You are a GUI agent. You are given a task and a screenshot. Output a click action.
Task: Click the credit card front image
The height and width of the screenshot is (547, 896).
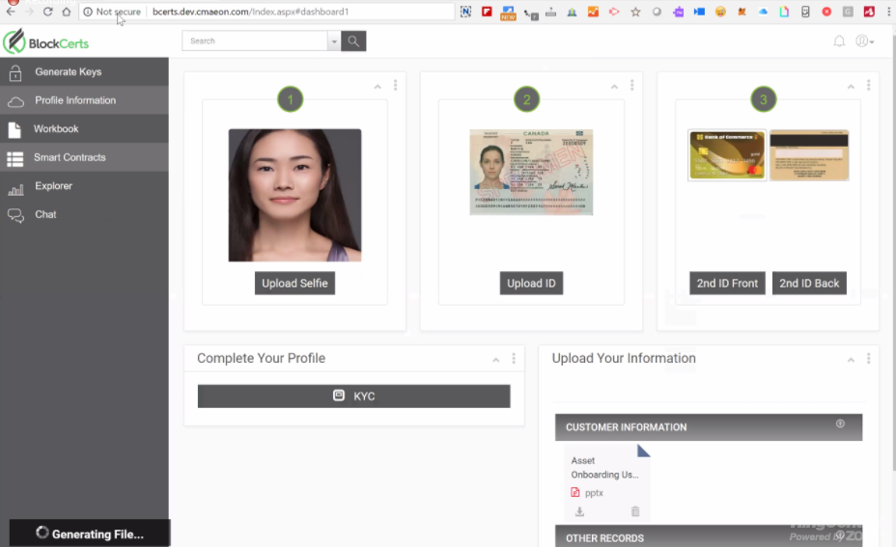(727, 155)
